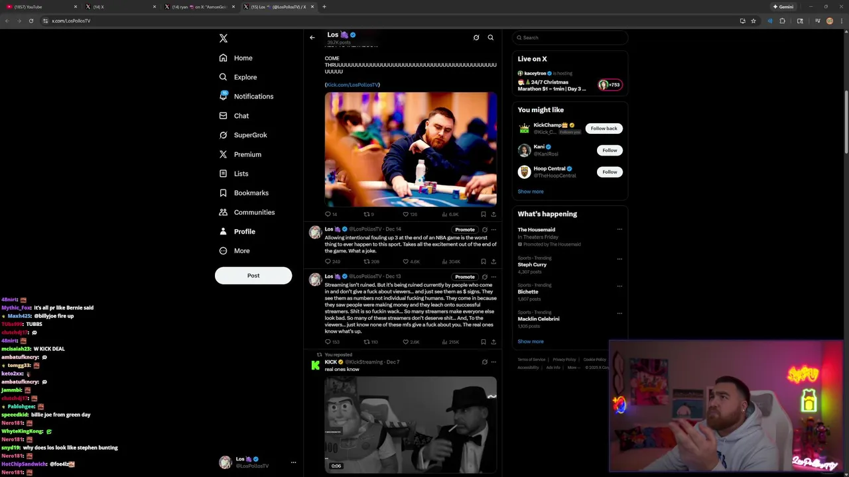The height and width of the screenshot is (477, 849).
Task: Click the Search input field
Action: point(570,38)
